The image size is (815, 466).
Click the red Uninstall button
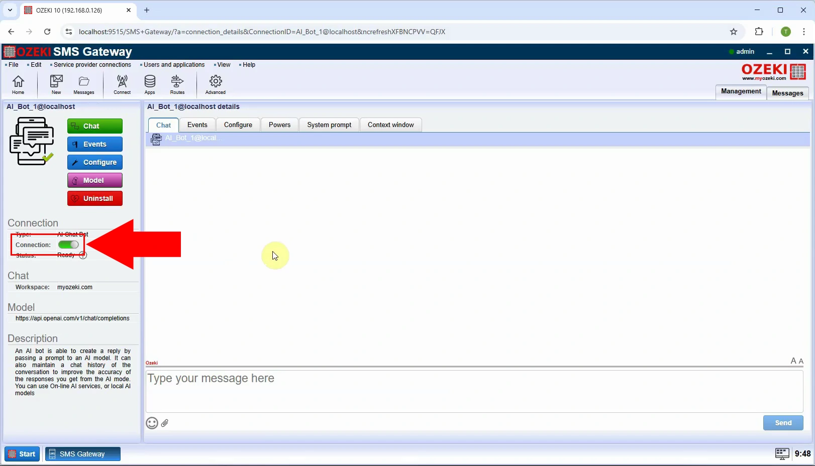click(95, 198)
